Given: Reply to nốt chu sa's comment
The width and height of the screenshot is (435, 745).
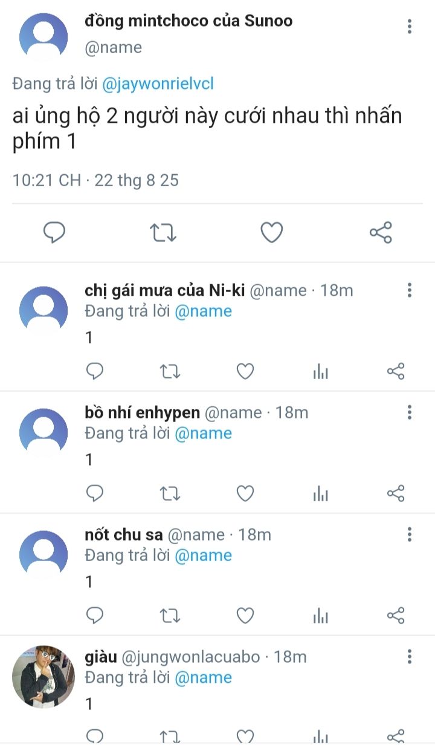Looking at the screenshot, I should tap(95, 616).
